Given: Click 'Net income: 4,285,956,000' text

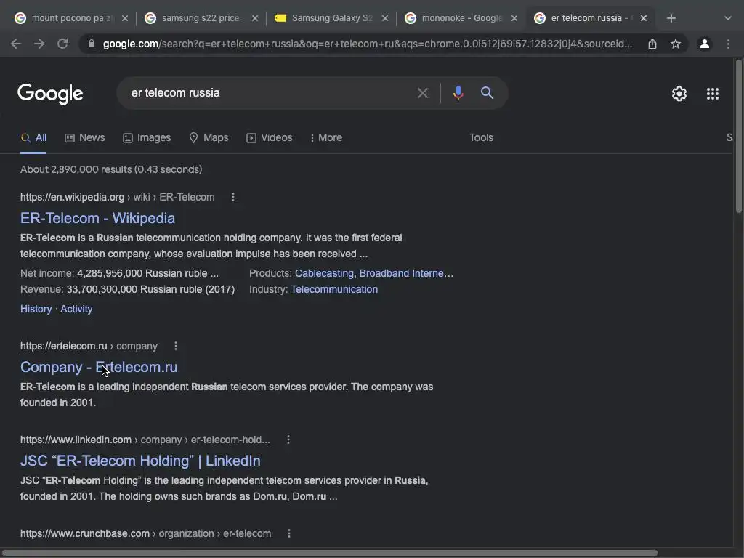Looking at the screenshot, I should (x=119, y=273).
